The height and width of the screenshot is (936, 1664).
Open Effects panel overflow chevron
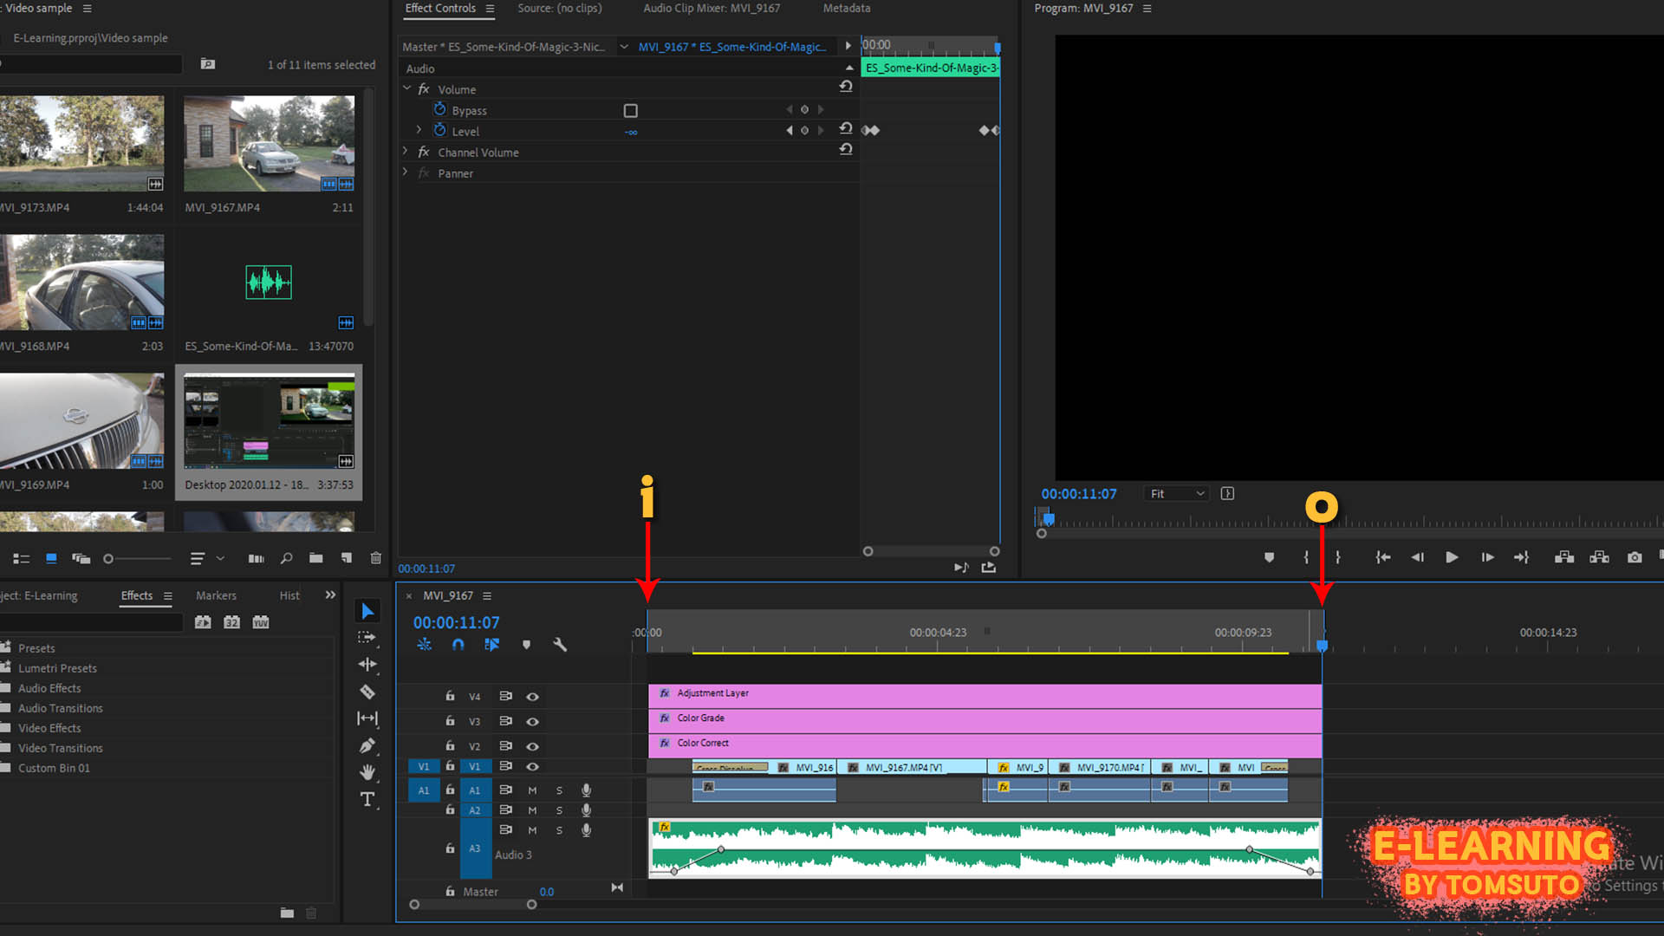(330, 595)
